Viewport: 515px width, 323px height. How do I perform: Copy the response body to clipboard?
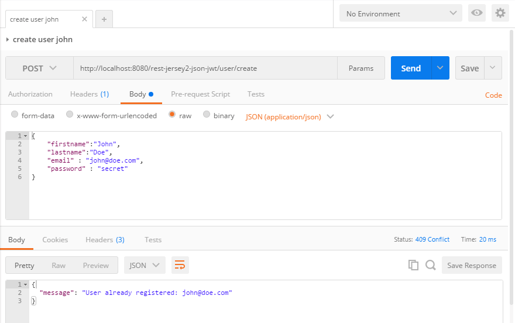[413, 265]
